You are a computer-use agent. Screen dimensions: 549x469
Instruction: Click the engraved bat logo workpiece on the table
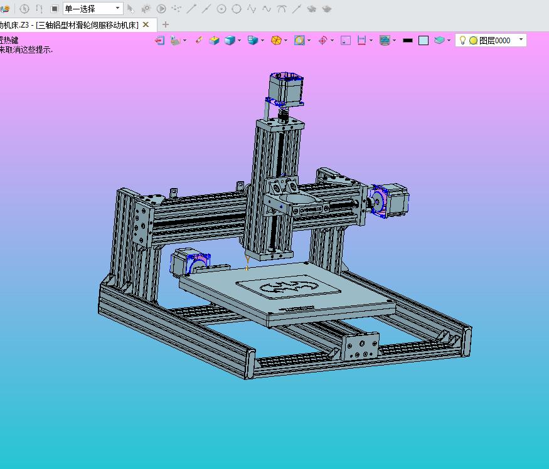(x=288, y=287)
